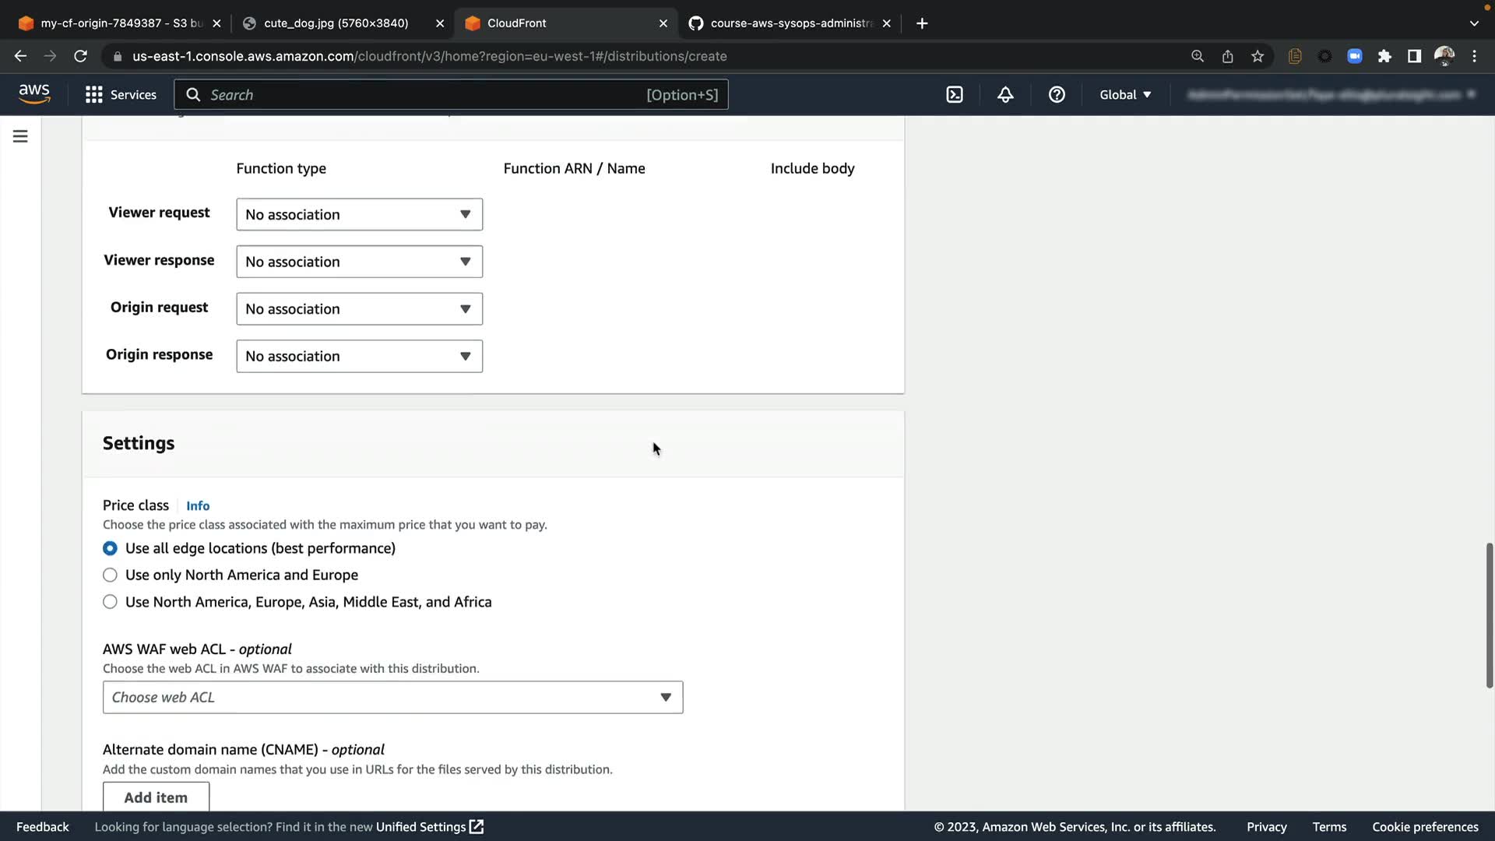The height and width of the screenshot is (841, 1495).
Task: Open AWS CloudShell terminal icon
Action: (955, 94)
